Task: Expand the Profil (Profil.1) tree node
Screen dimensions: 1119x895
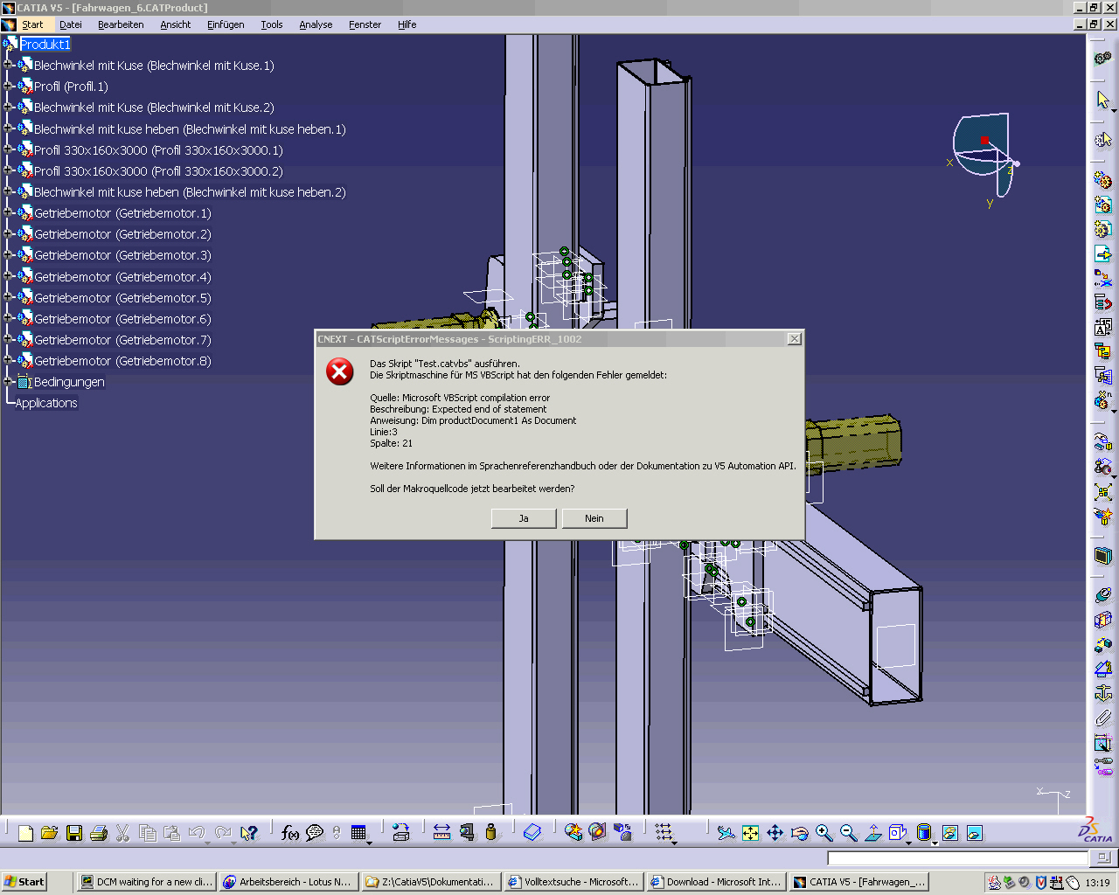Action: click(x=8, y=86)
